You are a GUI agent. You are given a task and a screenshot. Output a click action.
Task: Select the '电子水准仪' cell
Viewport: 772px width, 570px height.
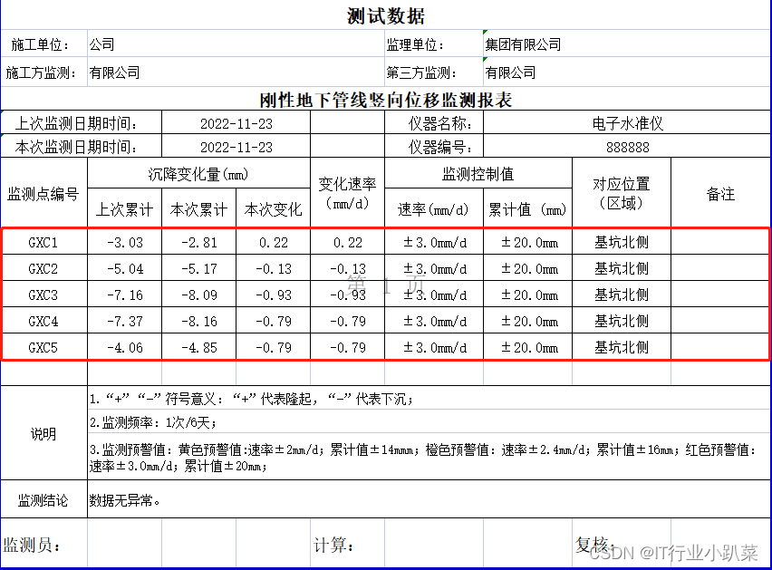point(627,123)
